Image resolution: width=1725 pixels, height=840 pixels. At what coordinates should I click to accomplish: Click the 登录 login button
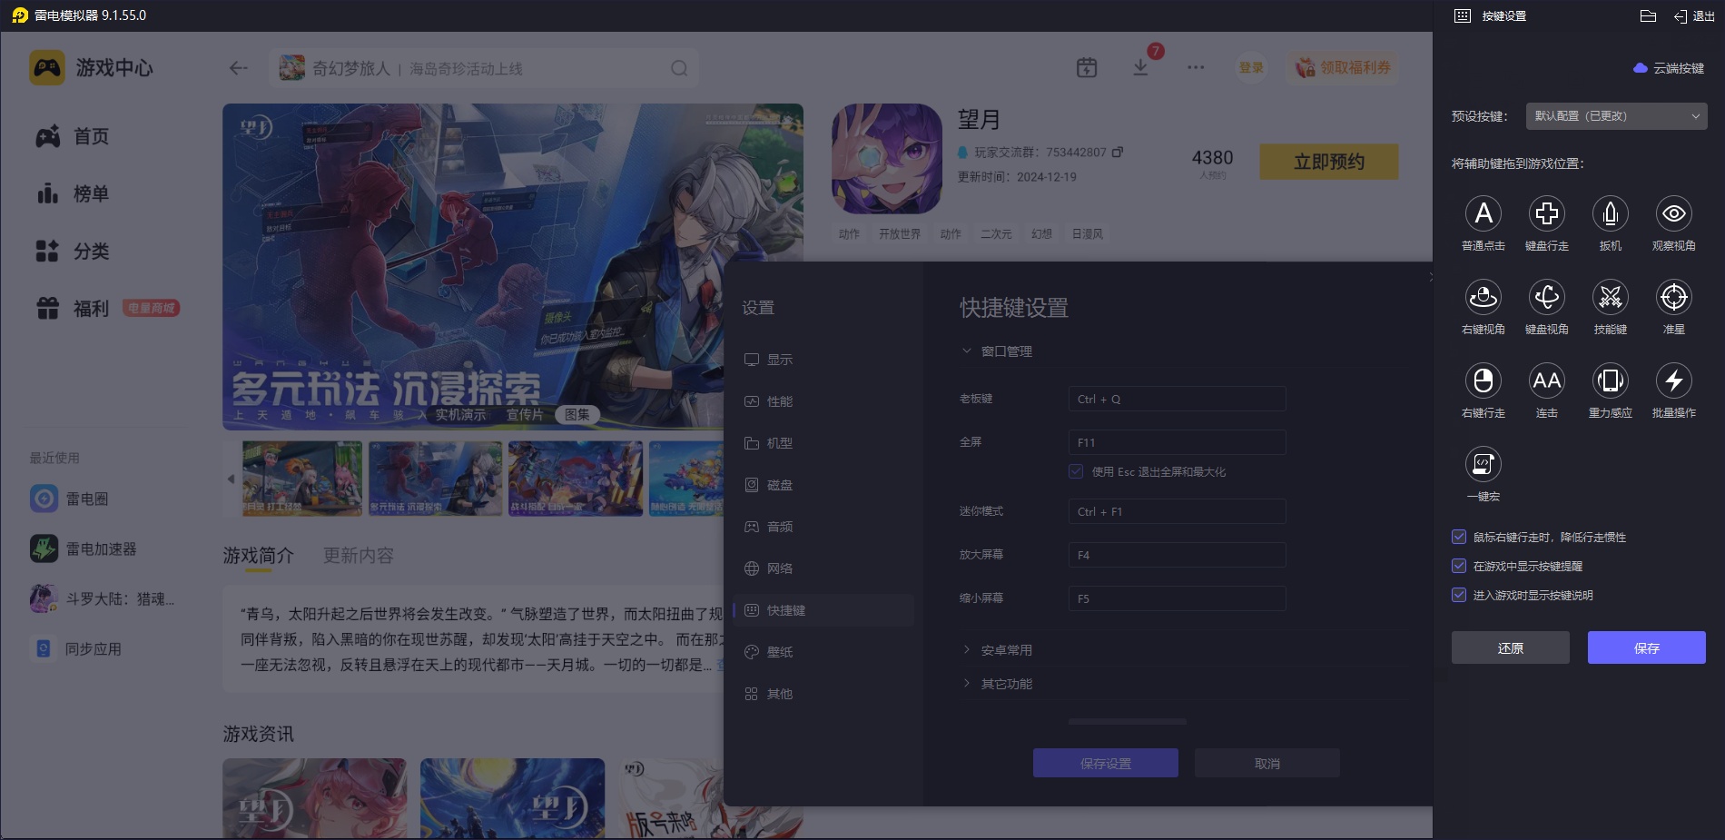[x=1251, y=67]
